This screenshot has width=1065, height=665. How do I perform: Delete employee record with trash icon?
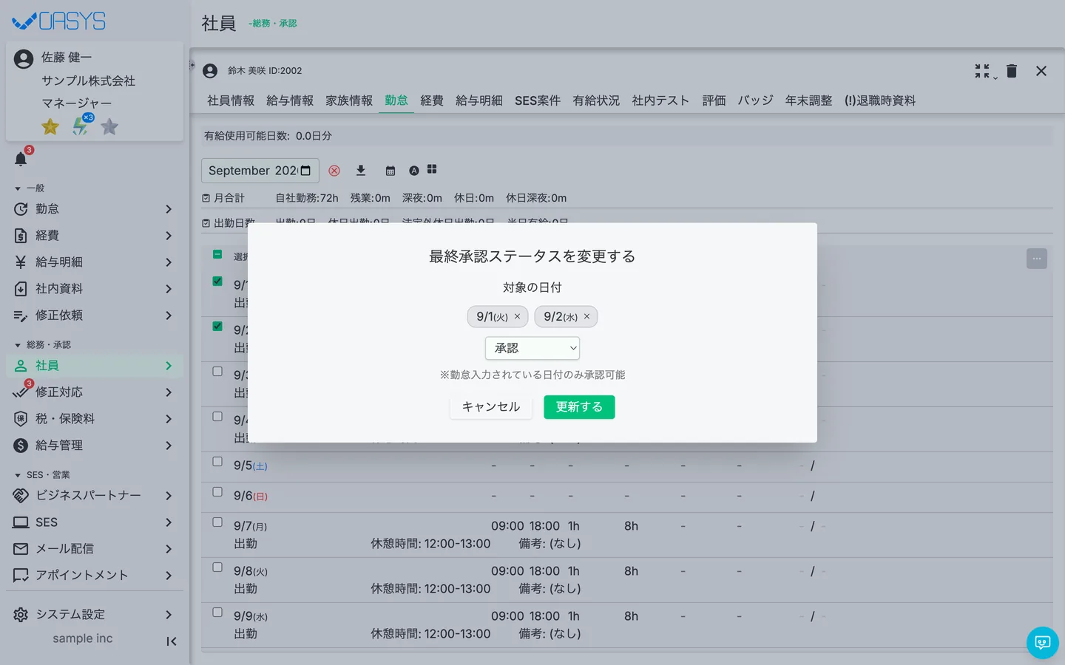[1012, 71]
